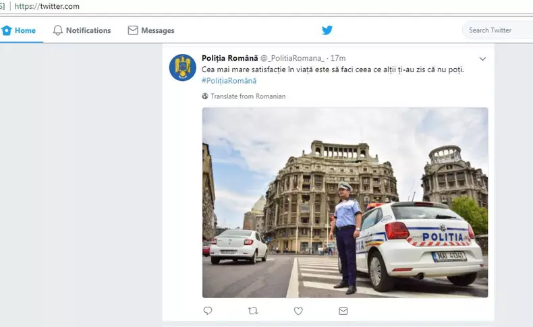Screen dimensions: 533x327
Task: Open Poliția Română profile avatar
Action: click(x=183, y=67)
